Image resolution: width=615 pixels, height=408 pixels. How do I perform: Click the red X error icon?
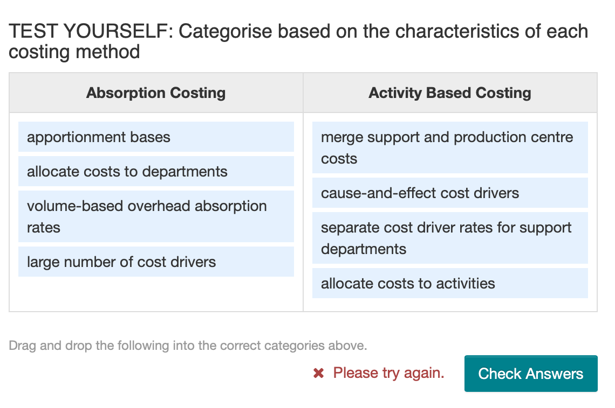[x=319, y=373]
